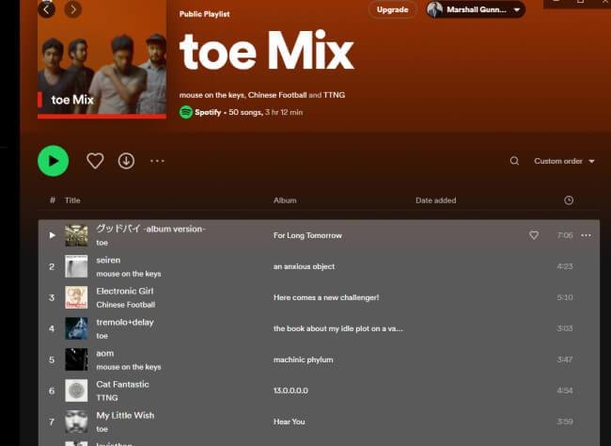This screenshot has height=446, width=611.
Task: Search in playlist using magnifier icon
Action: [514, 161]
